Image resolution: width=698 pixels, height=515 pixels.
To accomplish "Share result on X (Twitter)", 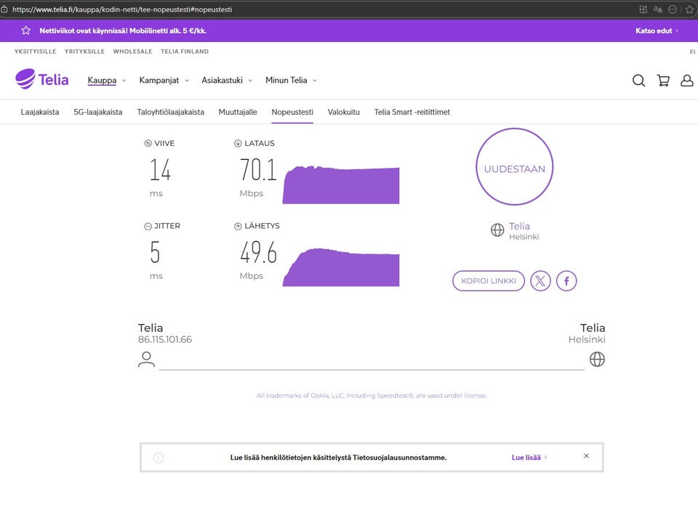I will (x=540, y=280).
